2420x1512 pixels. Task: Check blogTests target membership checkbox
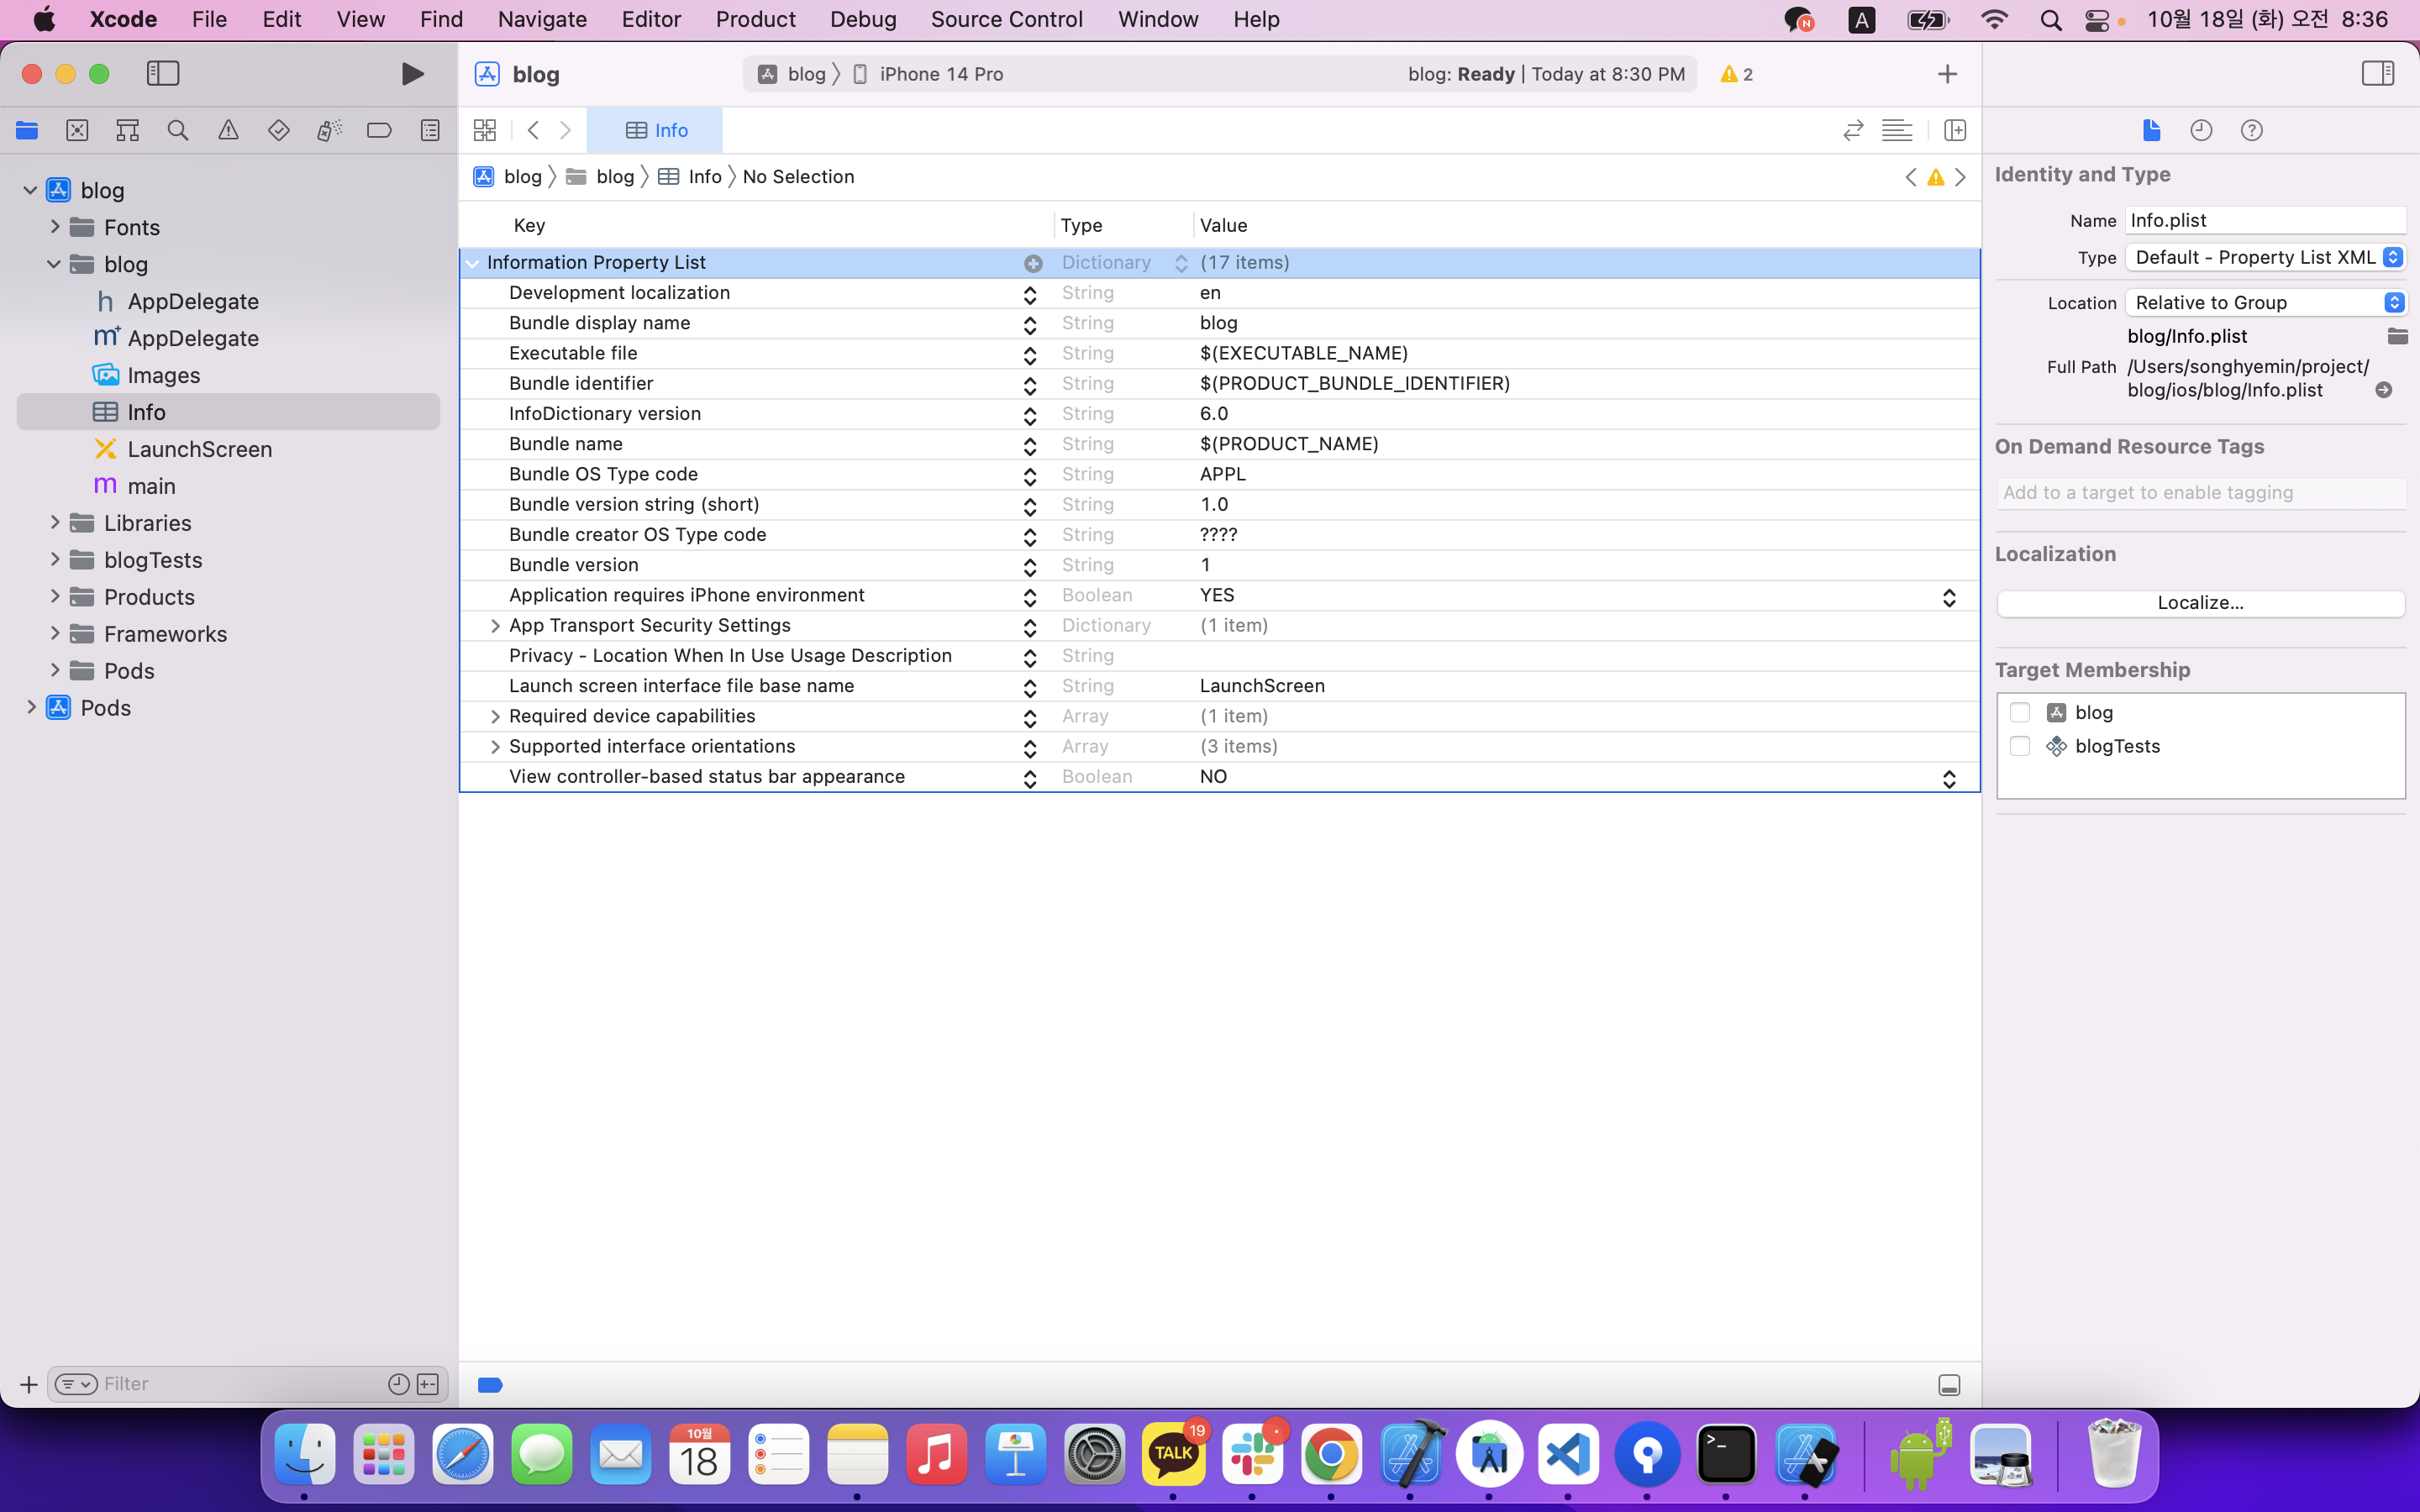click(x=2019, y=746)
